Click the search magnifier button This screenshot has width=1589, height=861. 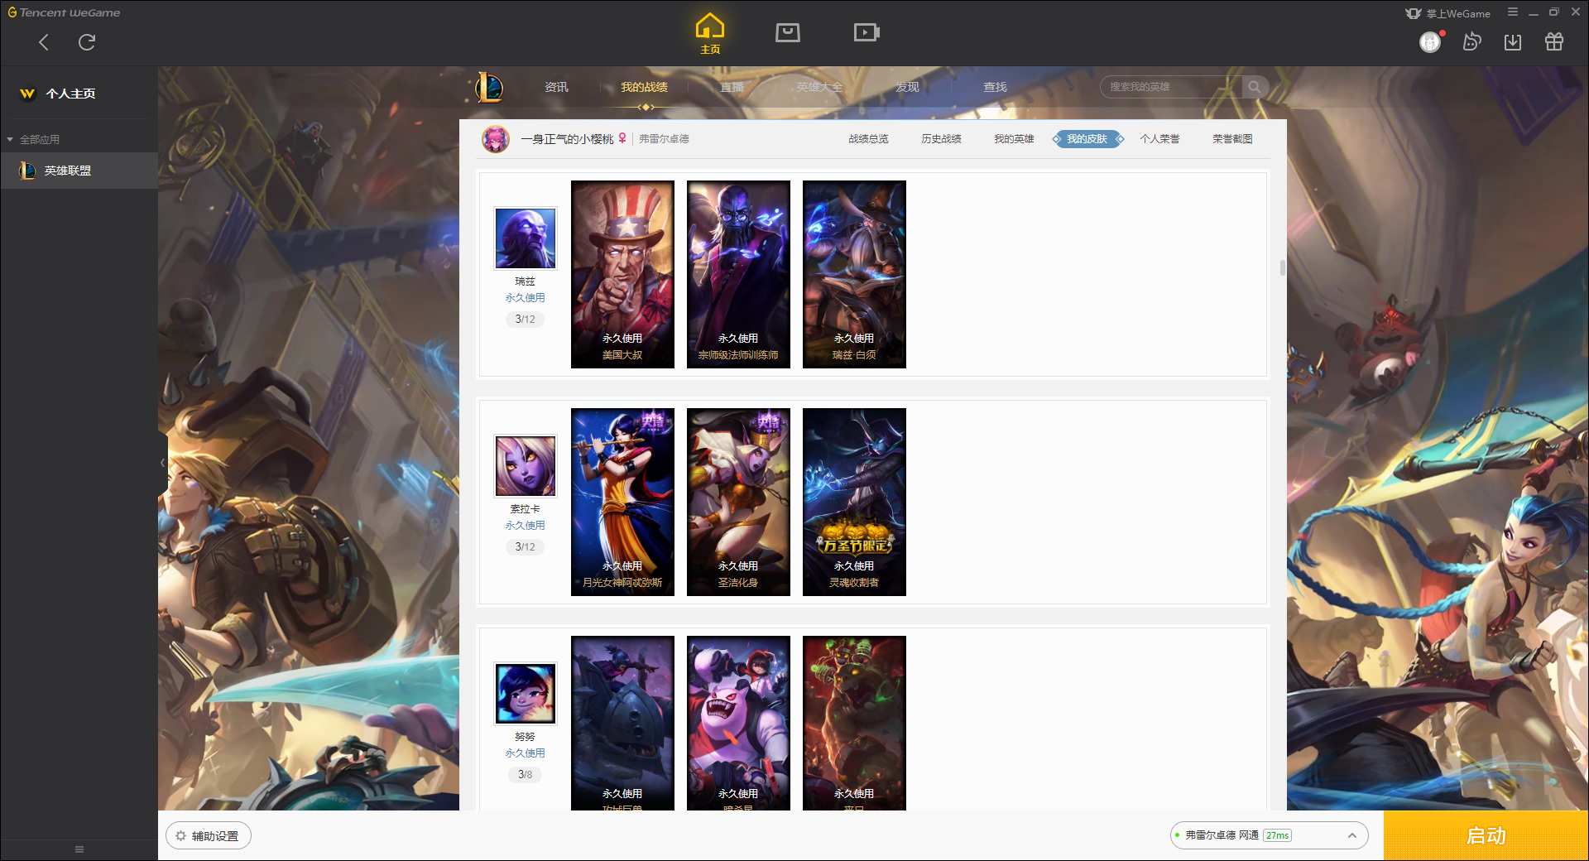[x=1255, y=87]
